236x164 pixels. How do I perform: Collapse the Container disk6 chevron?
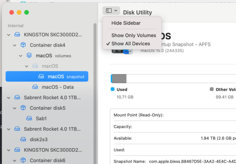[14, 161]
